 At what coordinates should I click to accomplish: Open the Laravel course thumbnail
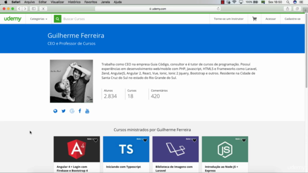click(x=175, y=149)
